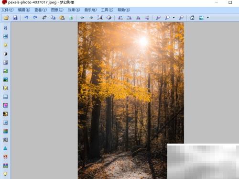
Task: Undo the last edit
Action: [x=26, y=18]
